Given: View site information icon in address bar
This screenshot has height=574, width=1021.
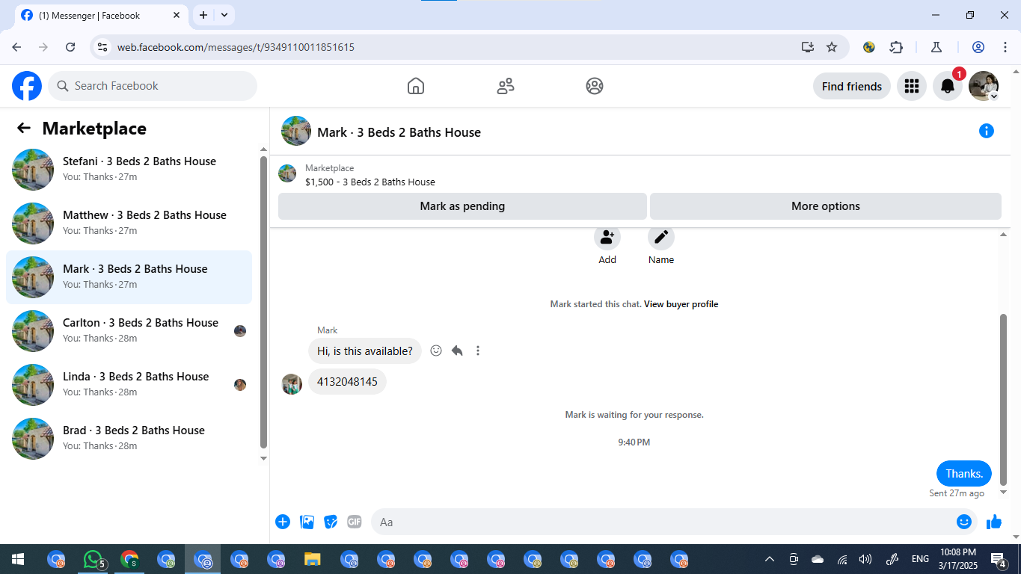Looking at the screenshot, I should pos(103,47).
